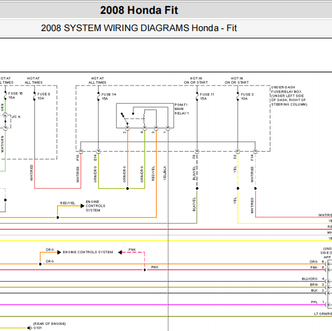Click the D3 connector pin label

click(x=235, y=157)
